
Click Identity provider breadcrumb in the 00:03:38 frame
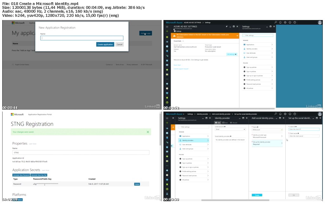coord(202,114)
